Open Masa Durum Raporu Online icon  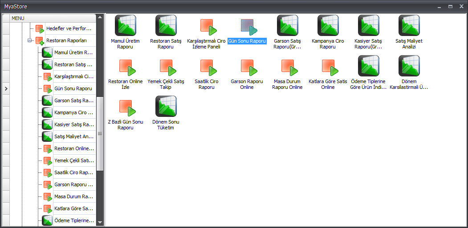click(289, 68)
